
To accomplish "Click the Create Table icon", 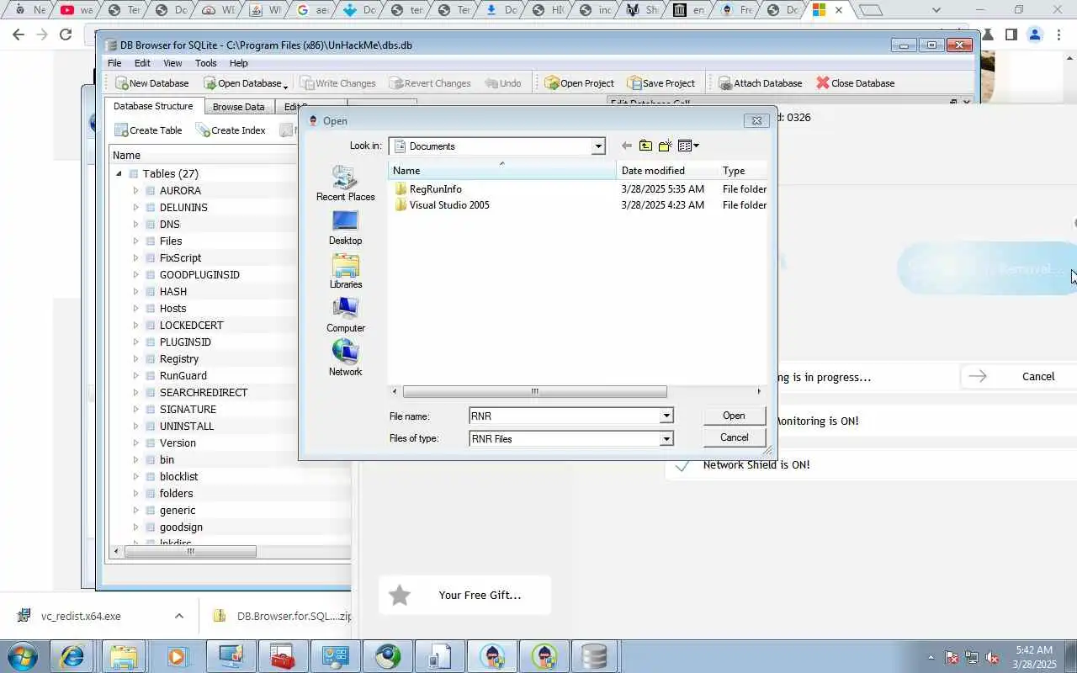I will [121, 130].
